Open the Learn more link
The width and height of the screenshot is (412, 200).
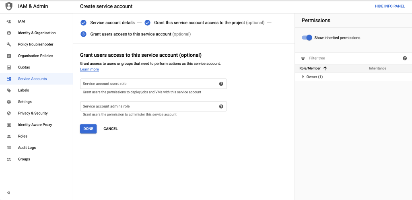click(x=89, y=70)
